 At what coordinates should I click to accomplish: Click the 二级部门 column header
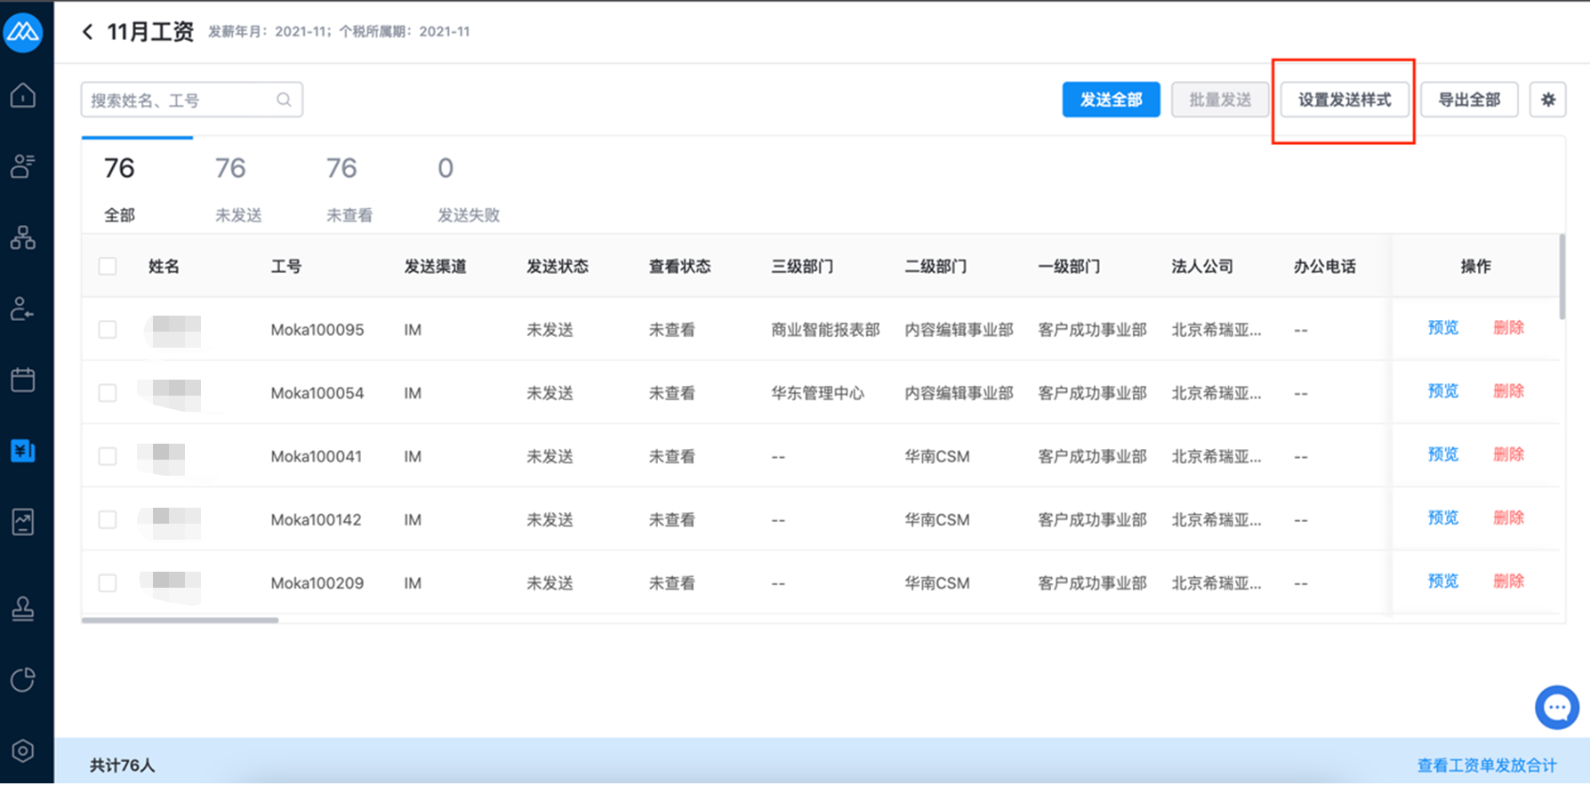tap(936, 267)
